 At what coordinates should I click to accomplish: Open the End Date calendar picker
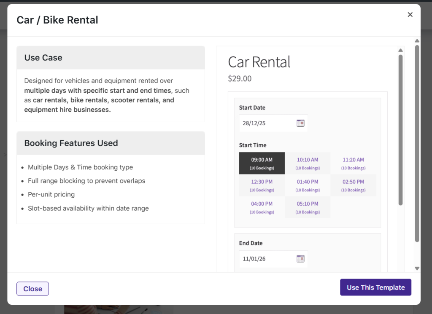click(300, 259)
